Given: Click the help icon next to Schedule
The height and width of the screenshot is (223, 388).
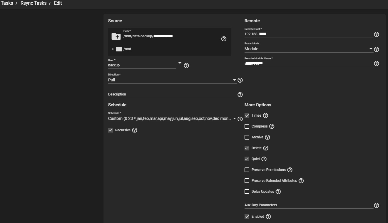Looking at the screenshot, I should (240, 119).
